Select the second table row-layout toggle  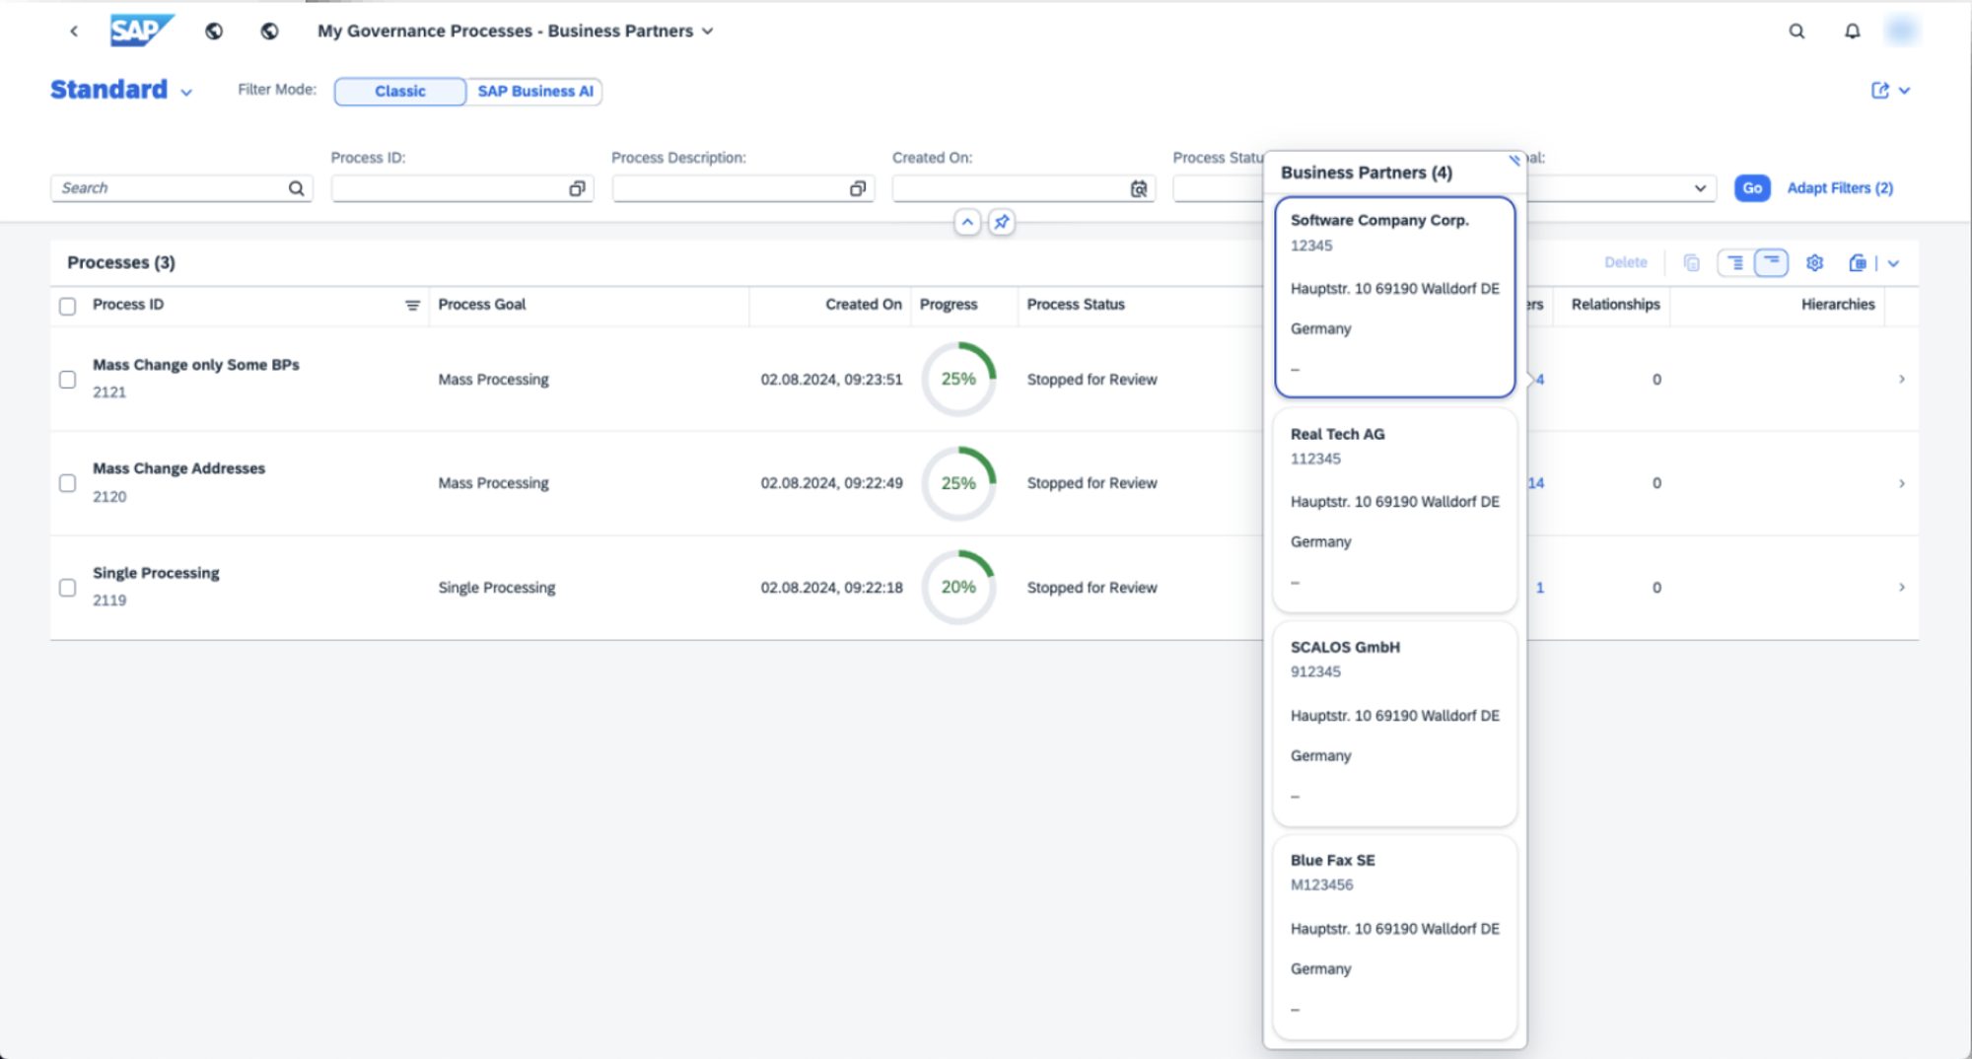coord(1771,262)
